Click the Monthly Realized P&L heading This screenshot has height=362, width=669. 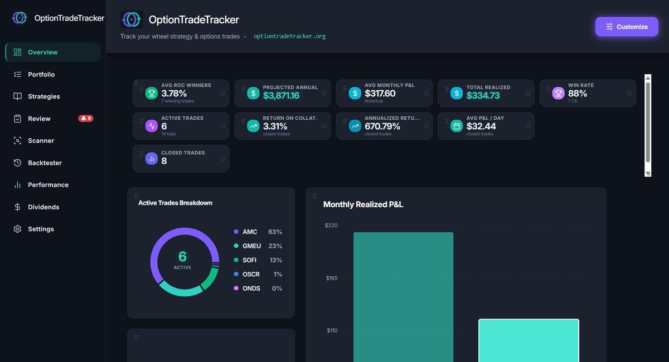click(363, 204)
